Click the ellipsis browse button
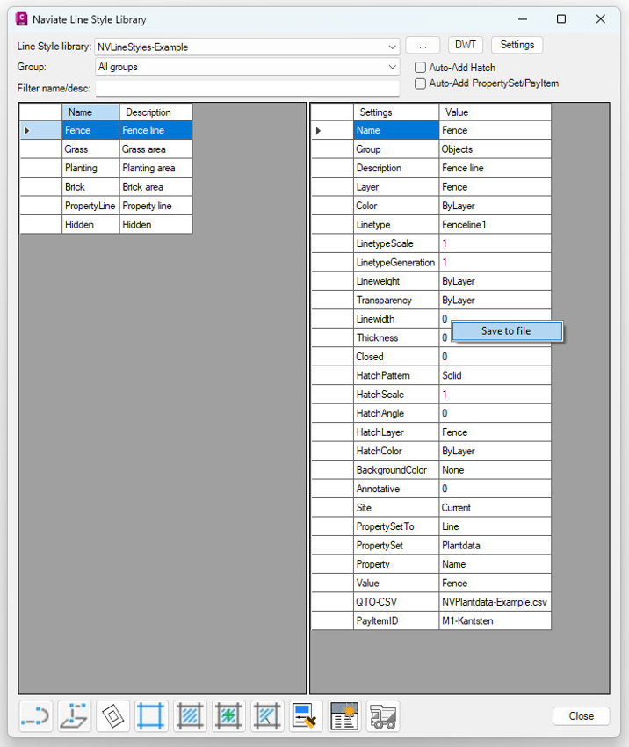The width and height of the screenshot is (629, 747). (423, 47)
